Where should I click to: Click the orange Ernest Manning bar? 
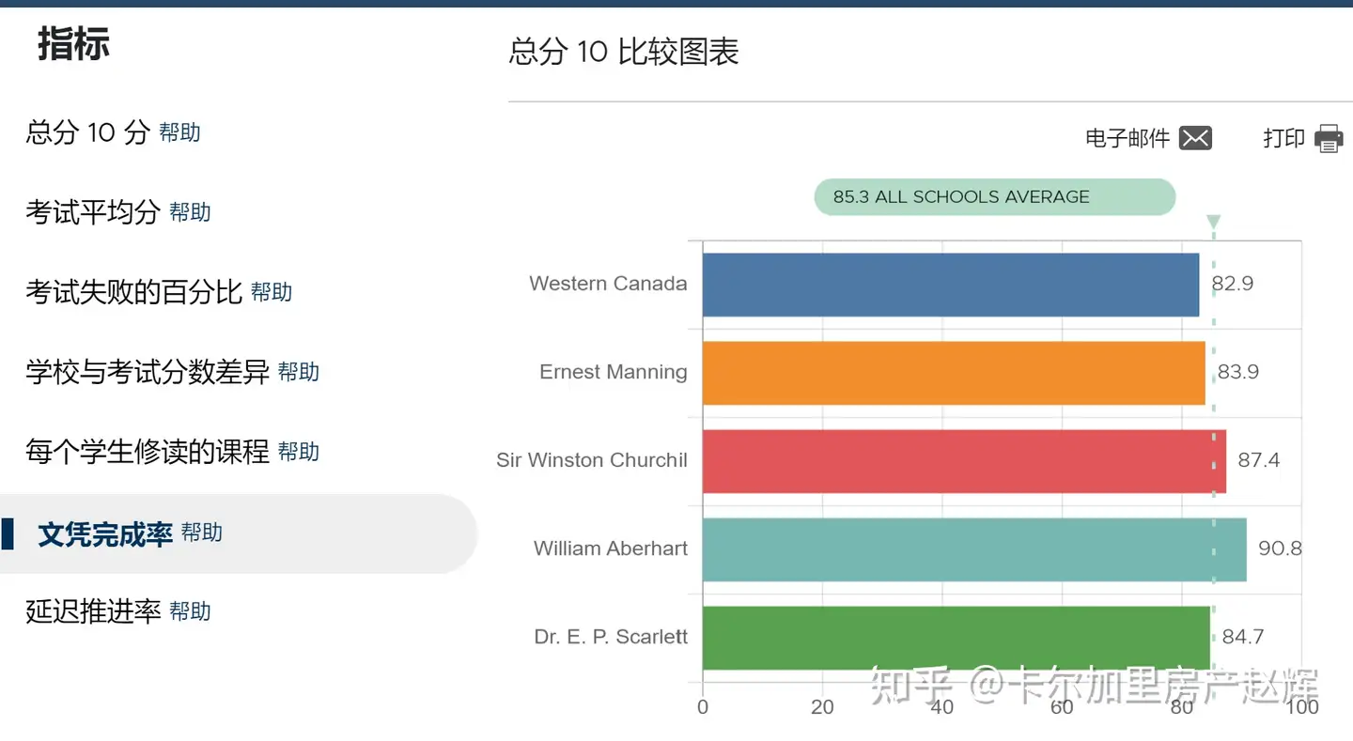pyautogui.click(x=953, y=373)
